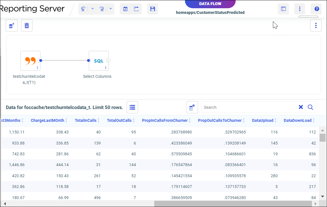Click the Help question mark icon
327x207 pixels.
(316, 9)
